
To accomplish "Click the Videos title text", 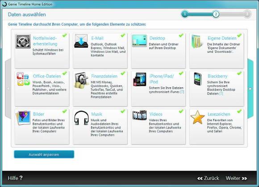I will pos(156,114).
